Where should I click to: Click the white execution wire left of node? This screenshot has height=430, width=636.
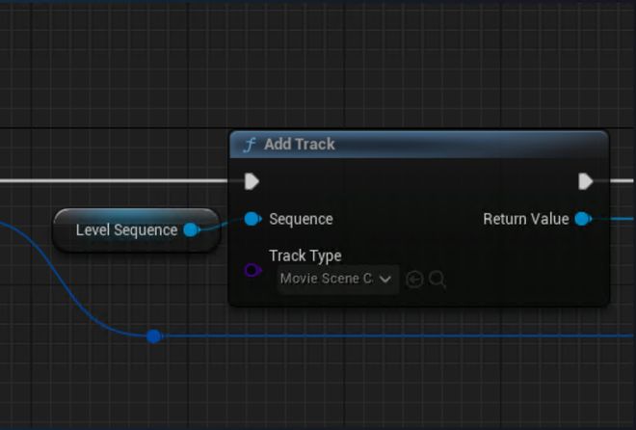116,180
